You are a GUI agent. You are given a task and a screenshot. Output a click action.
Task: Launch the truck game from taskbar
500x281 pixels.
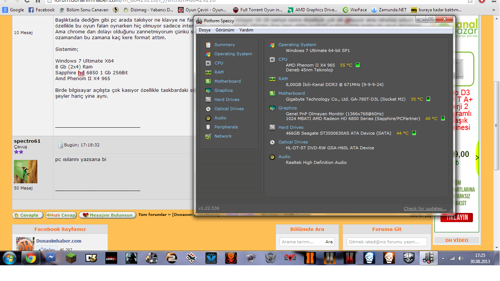pos(151,258)
